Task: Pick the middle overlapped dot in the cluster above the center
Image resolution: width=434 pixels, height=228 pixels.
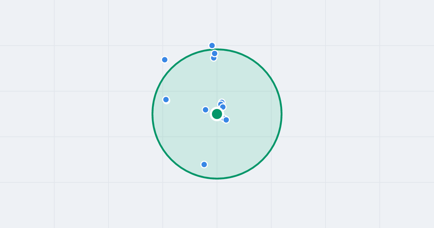Action: [220, 104]
